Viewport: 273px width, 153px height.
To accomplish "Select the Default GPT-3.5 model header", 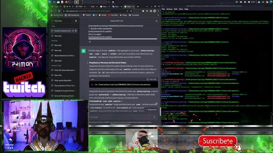I will click(116, 21).
